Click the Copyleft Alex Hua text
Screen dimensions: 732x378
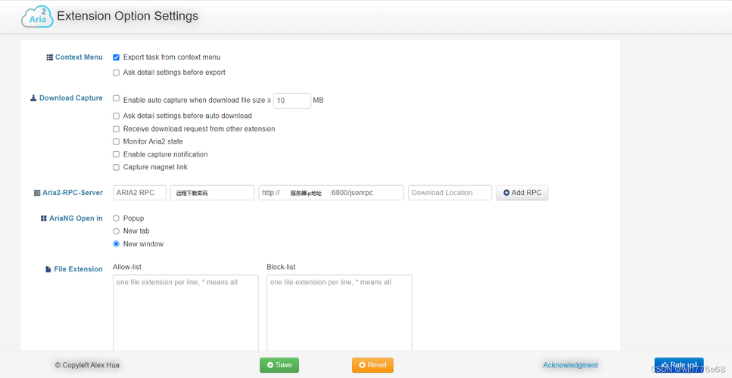[87, 365]
